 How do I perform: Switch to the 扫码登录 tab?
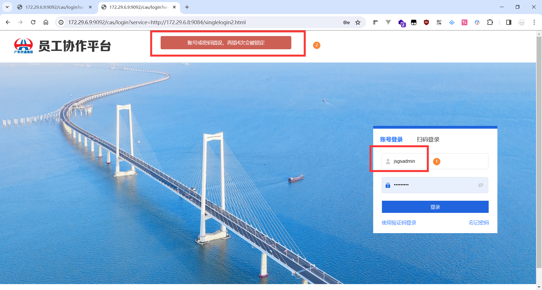tap(428, 139)
